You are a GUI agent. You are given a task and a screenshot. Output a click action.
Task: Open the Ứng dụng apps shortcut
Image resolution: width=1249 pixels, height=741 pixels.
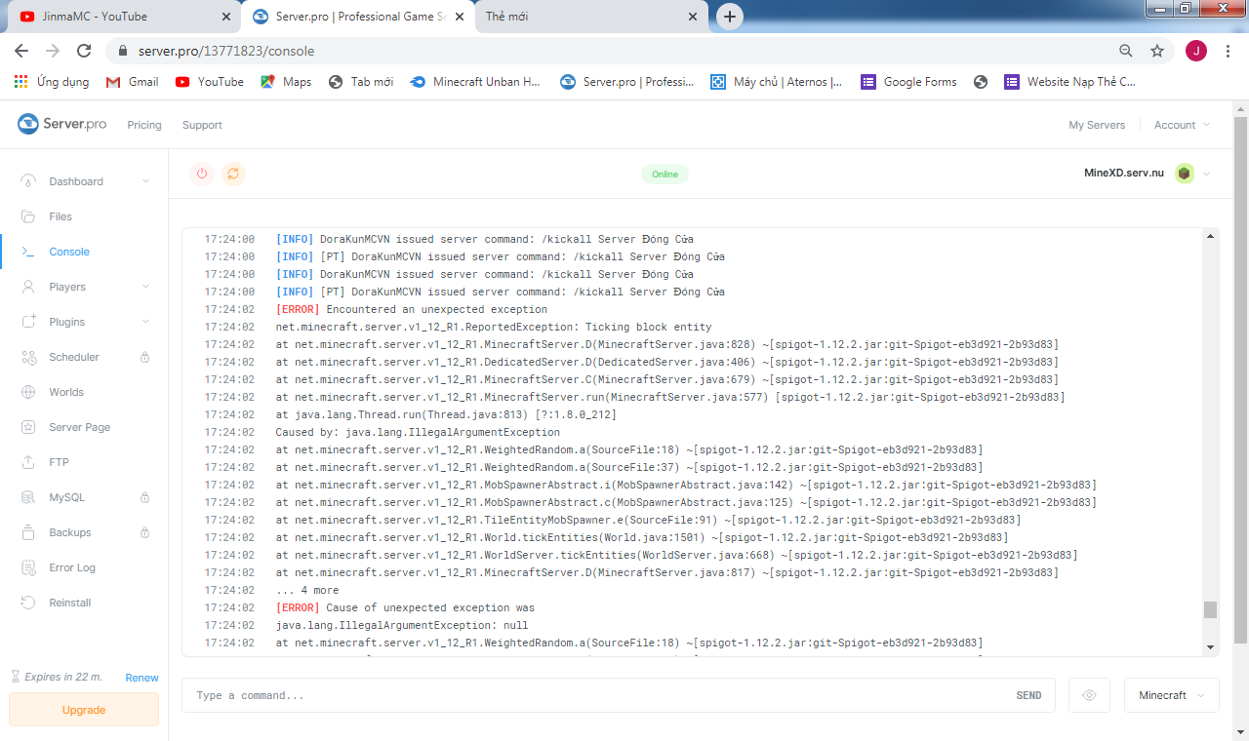click(x=52, y=82)
